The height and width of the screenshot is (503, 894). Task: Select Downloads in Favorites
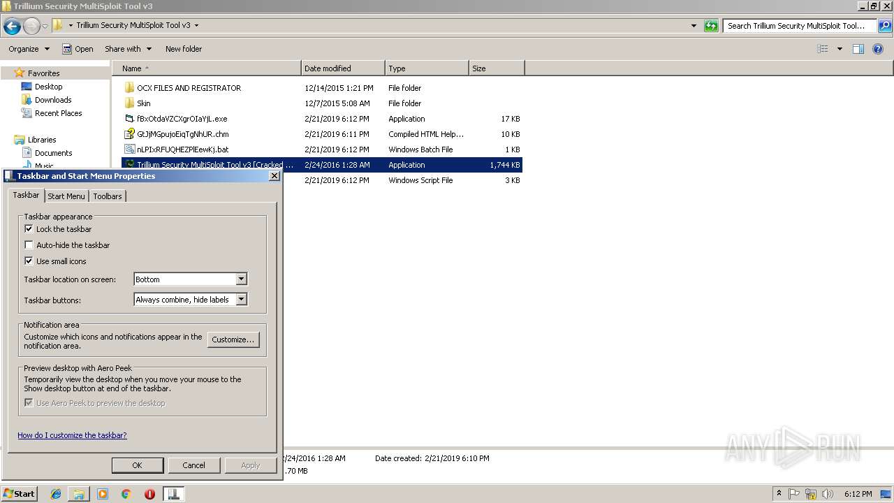tap(53, 100)
